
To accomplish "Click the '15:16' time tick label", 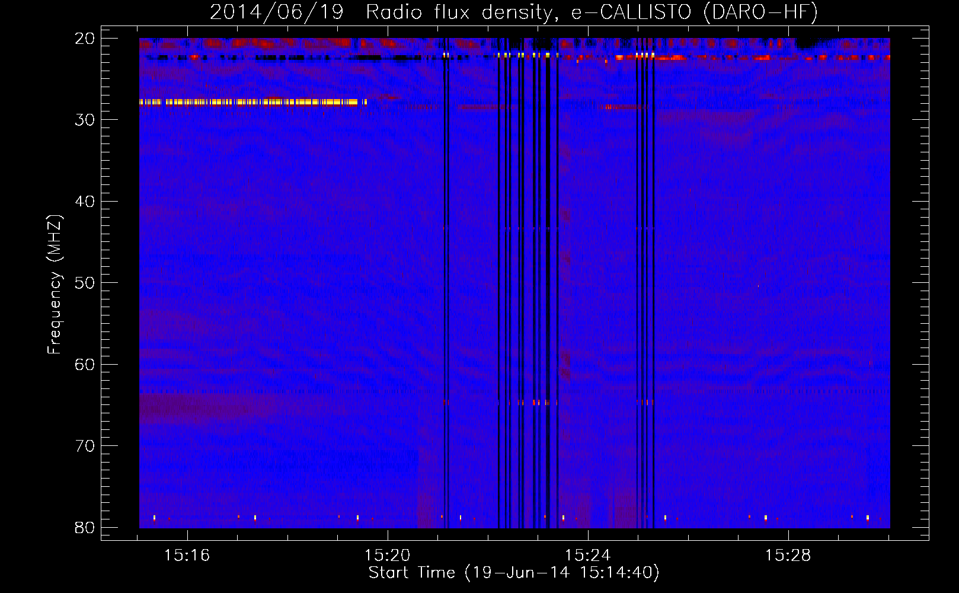I will (x=187, y=556).
